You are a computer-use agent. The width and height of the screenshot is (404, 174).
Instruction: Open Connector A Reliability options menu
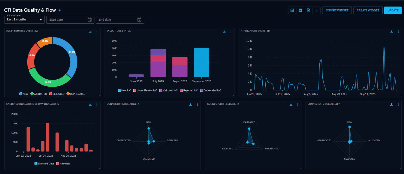197,104
